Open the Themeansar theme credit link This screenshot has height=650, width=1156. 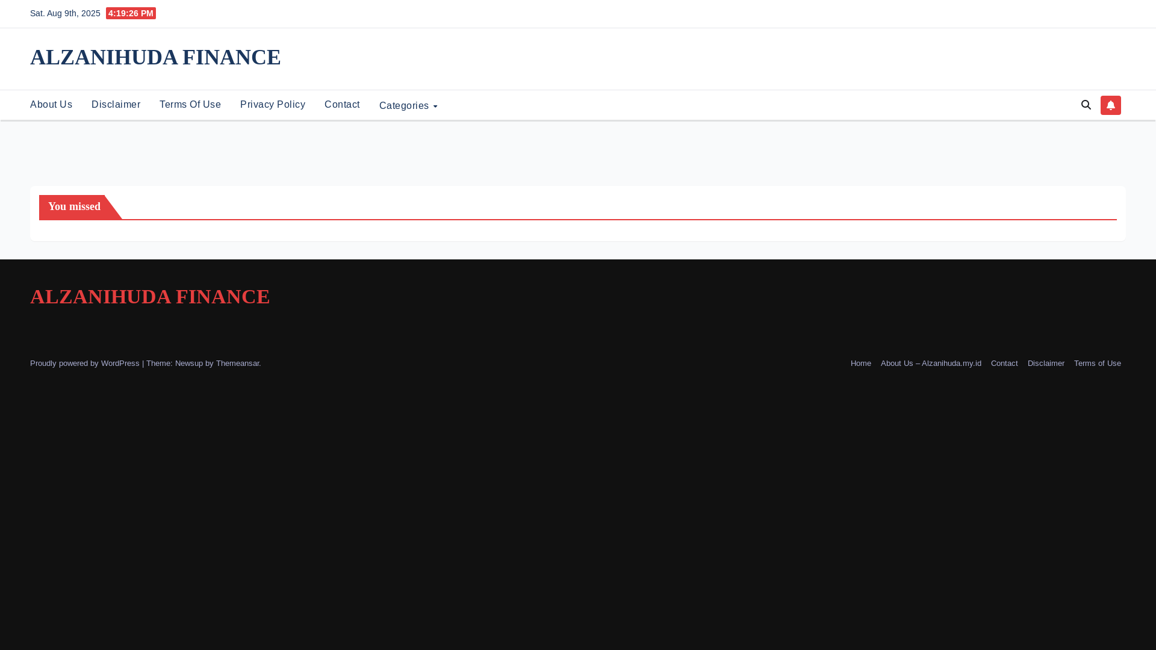coord(237,364)
